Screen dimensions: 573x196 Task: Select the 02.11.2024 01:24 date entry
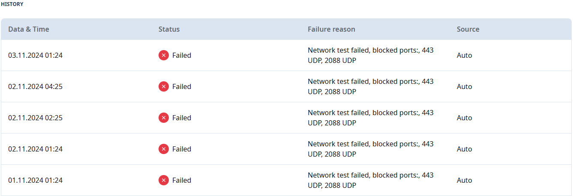coord(35,149)
